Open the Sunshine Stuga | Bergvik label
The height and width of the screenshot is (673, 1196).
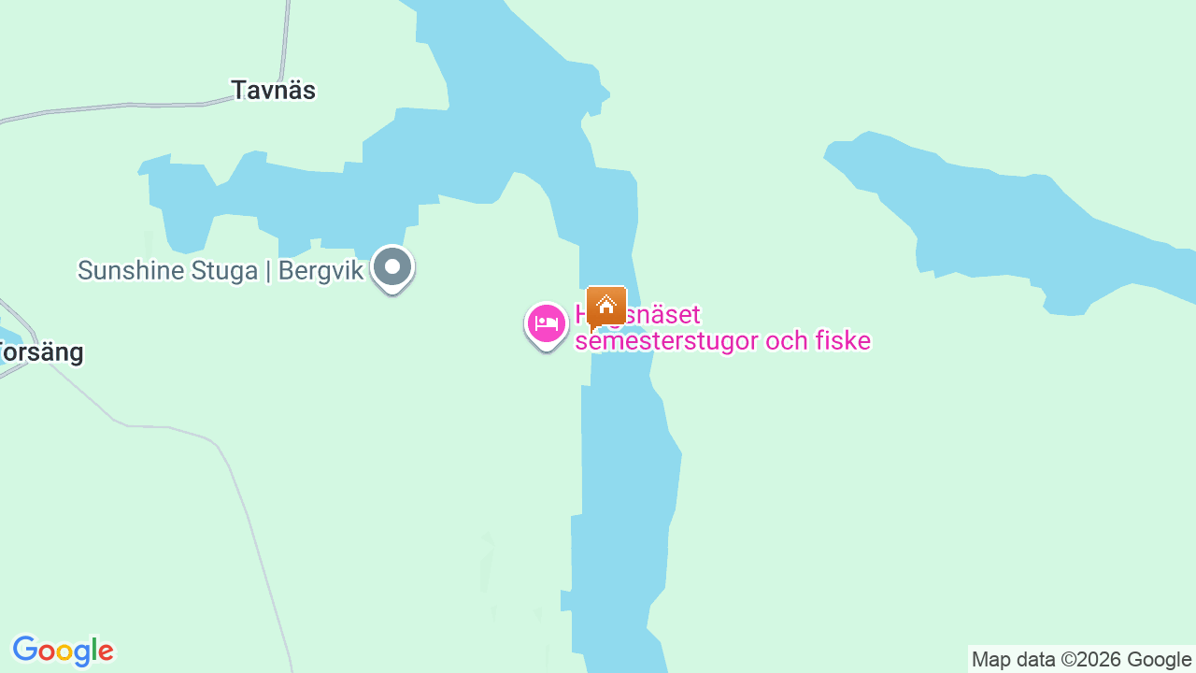(x=221, y=271)
